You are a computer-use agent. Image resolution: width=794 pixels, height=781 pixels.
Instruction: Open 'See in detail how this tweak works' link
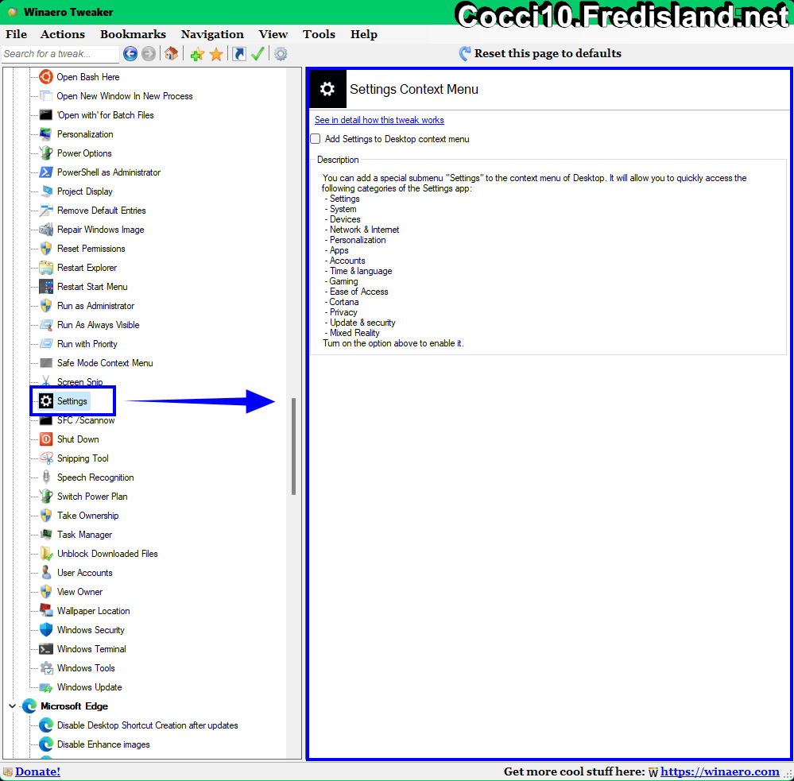pos(379,120)
